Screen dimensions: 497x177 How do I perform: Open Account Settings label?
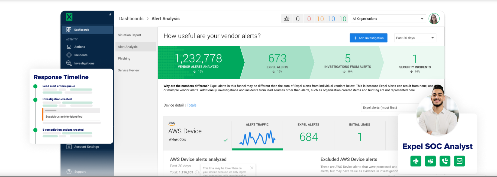86,147
